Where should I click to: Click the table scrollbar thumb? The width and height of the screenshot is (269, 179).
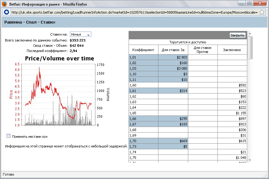point(250,48)
